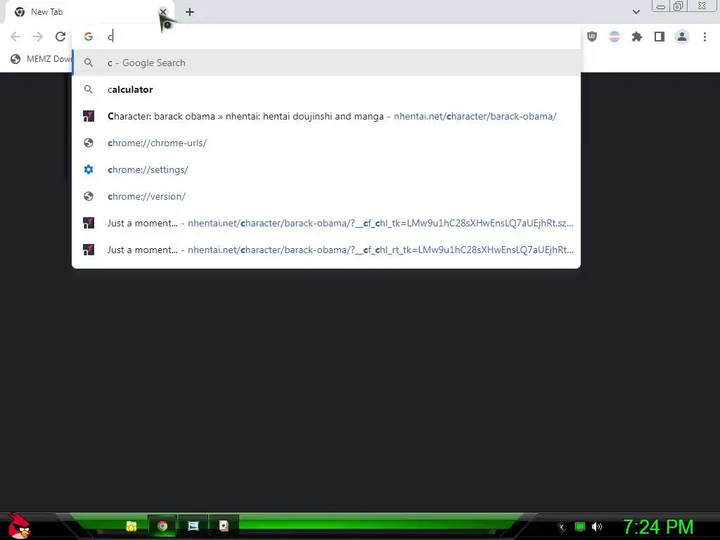Select the 'Just a moment' cf_chl_tk suggestion
This screenshot has width=720, height=540.
[326, 223]
